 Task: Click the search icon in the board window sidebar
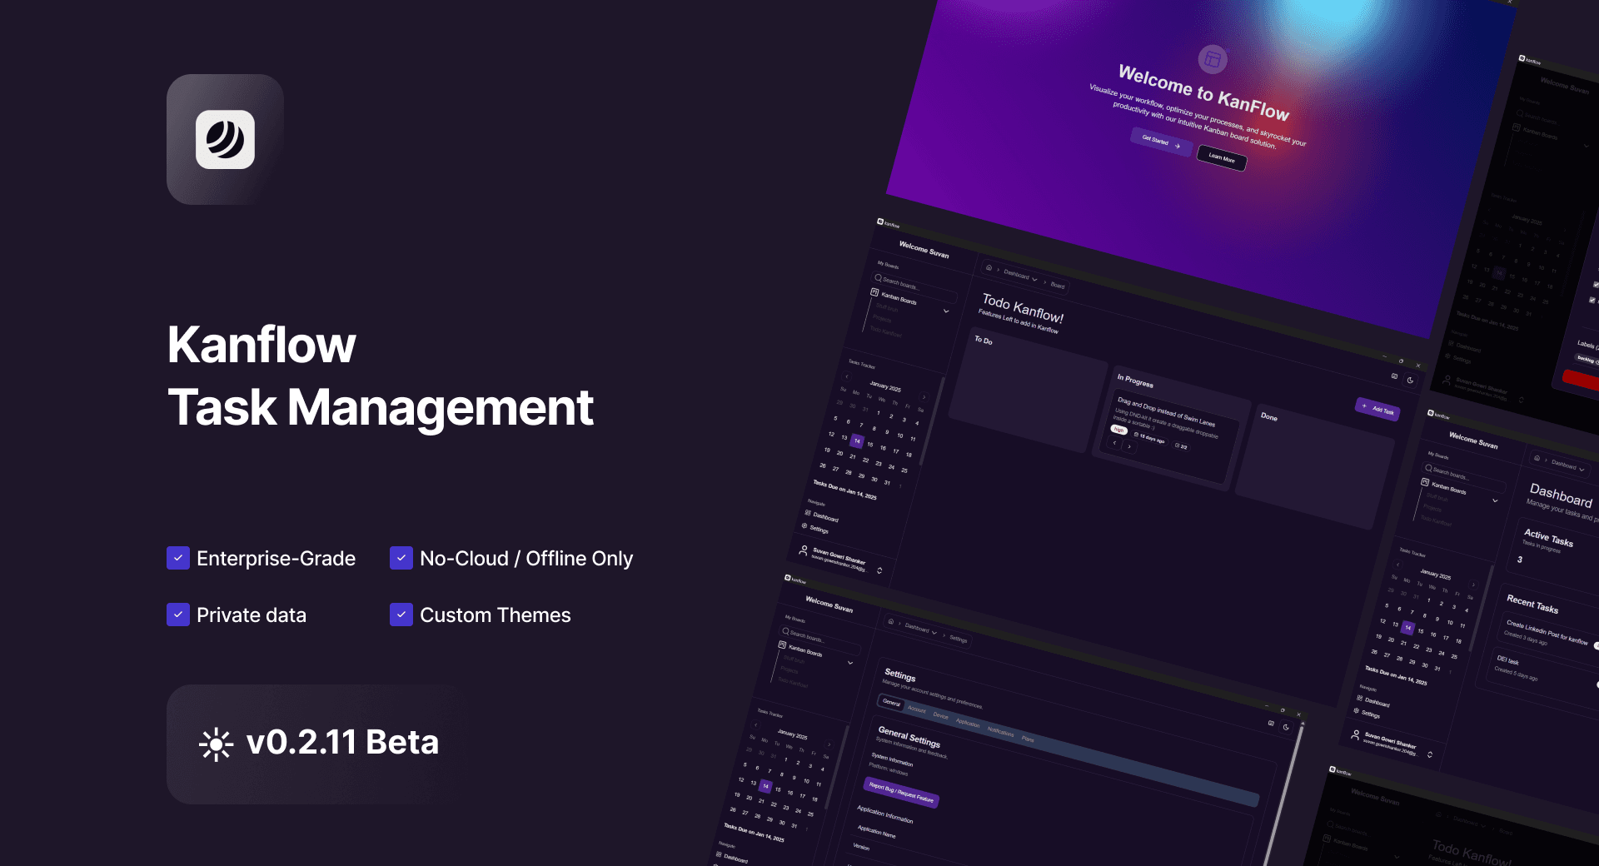pyautogui.click(x=878, y=277)
